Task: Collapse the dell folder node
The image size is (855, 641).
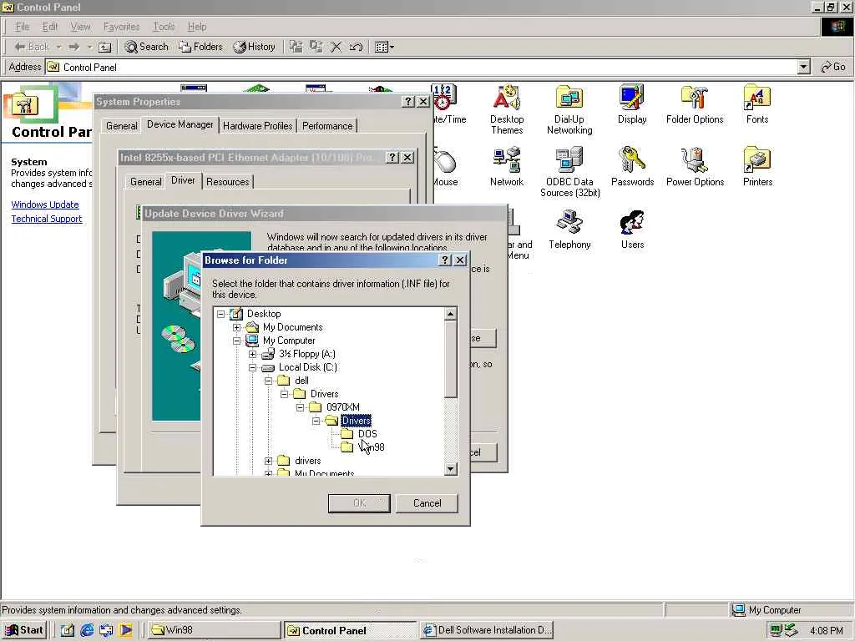Action: pos(268,381)
